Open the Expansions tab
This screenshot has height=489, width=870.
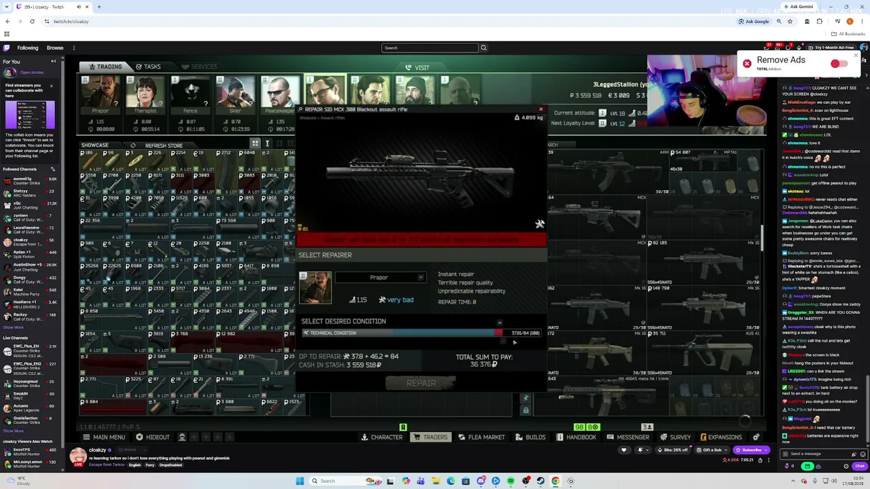(720, 437)
